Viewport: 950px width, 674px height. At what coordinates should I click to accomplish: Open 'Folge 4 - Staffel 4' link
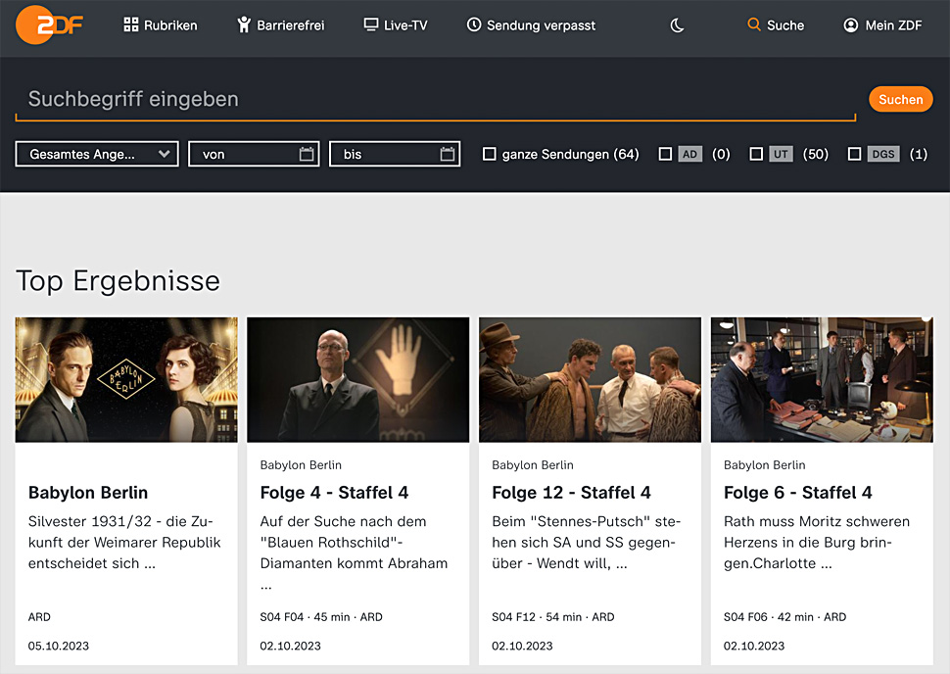coord(334,492)
